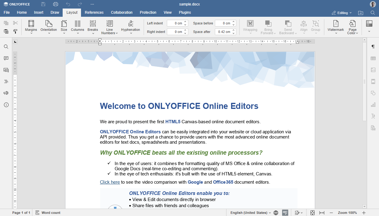Open the Headings navigation panel icon
The width and height of the screenshot is (379, 216).
coord(6,81)
